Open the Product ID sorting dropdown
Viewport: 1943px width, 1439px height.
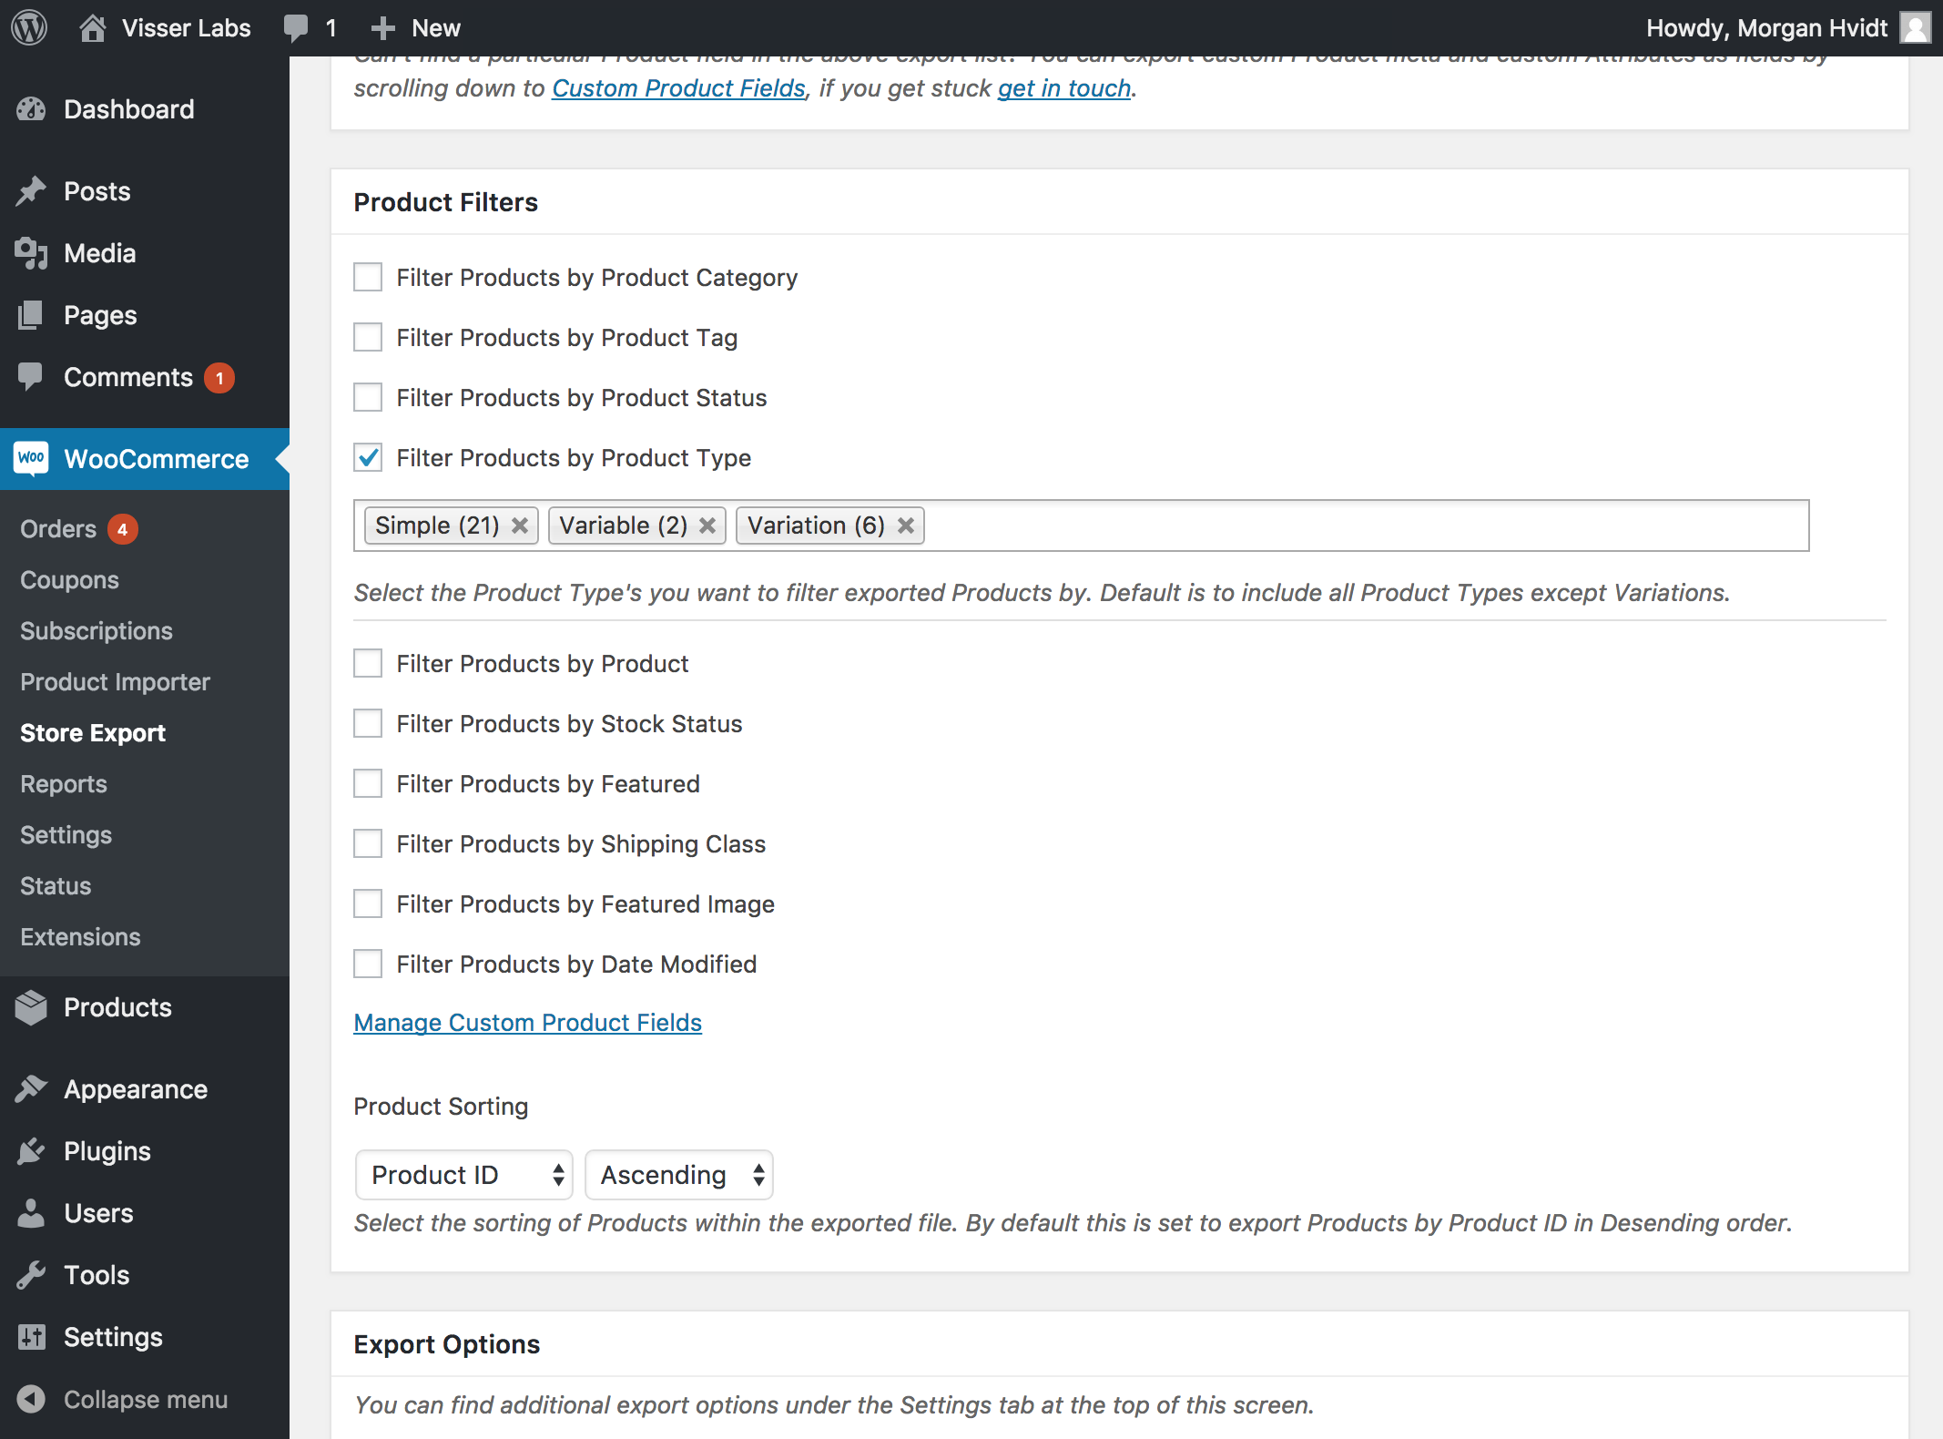point(463,1175)
